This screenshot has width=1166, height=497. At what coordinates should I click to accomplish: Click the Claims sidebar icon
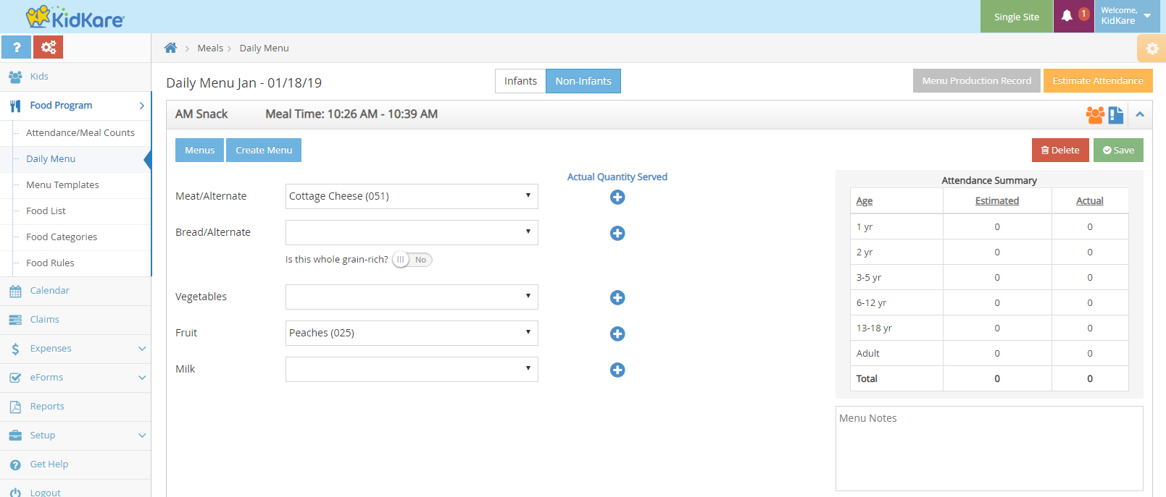point(15,320)
